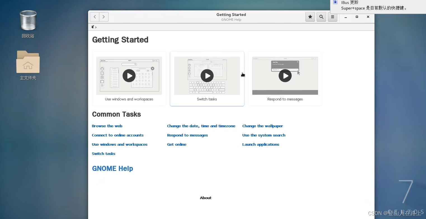Minimize the GNOME Help window
Viewport: 426px width, 219px height.
[x=346, y=17]
